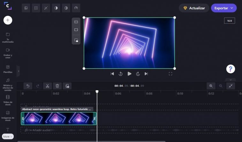Screen dimensions: 242x142
Task: Toggle fullscreen preview mode
Action: [x=170, y=74]
